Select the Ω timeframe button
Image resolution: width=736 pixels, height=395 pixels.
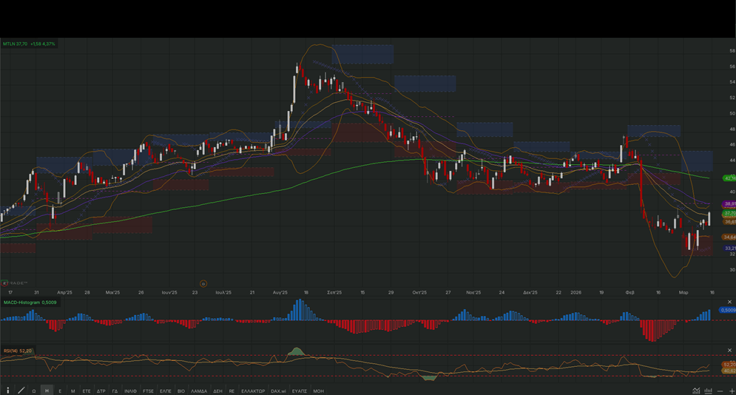tap(34, 391)
